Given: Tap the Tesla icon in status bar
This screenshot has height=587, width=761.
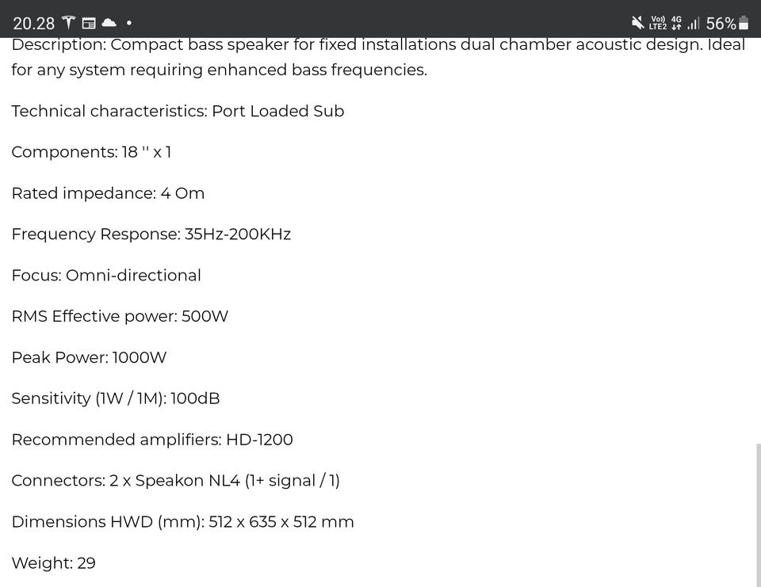Looking at the screenshot, I should 68,23.
